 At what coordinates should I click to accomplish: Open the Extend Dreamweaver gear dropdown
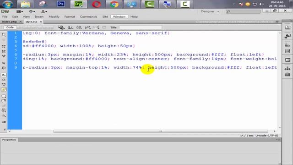32,11
